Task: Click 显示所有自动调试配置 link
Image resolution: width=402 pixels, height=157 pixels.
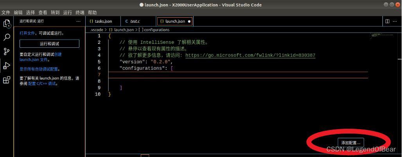Action: pyautogui.click(x=39, y=69)
